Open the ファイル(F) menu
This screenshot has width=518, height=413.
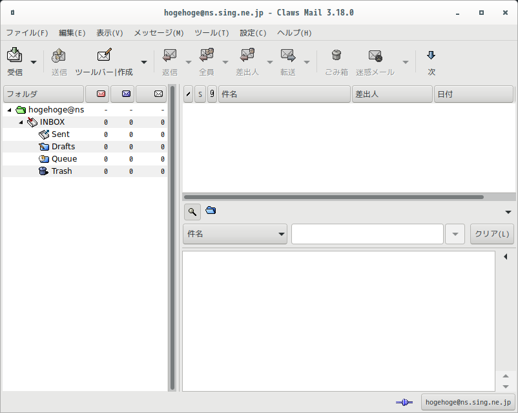tap(27, 33)
